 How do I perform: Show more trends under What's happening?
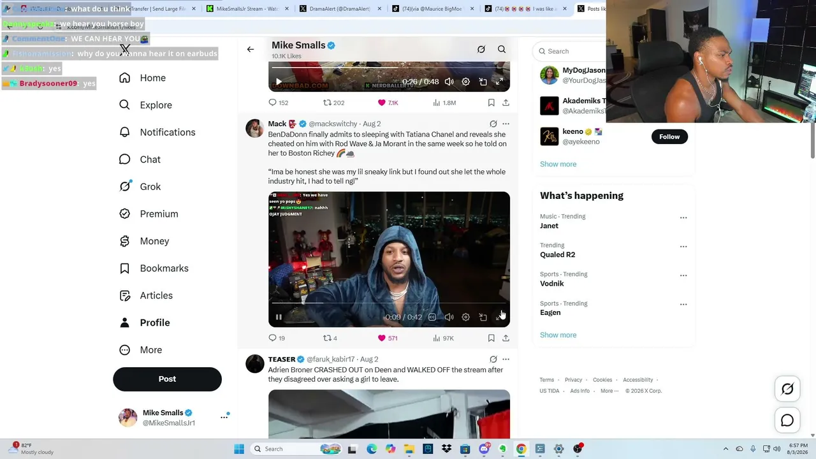(558, 335)
